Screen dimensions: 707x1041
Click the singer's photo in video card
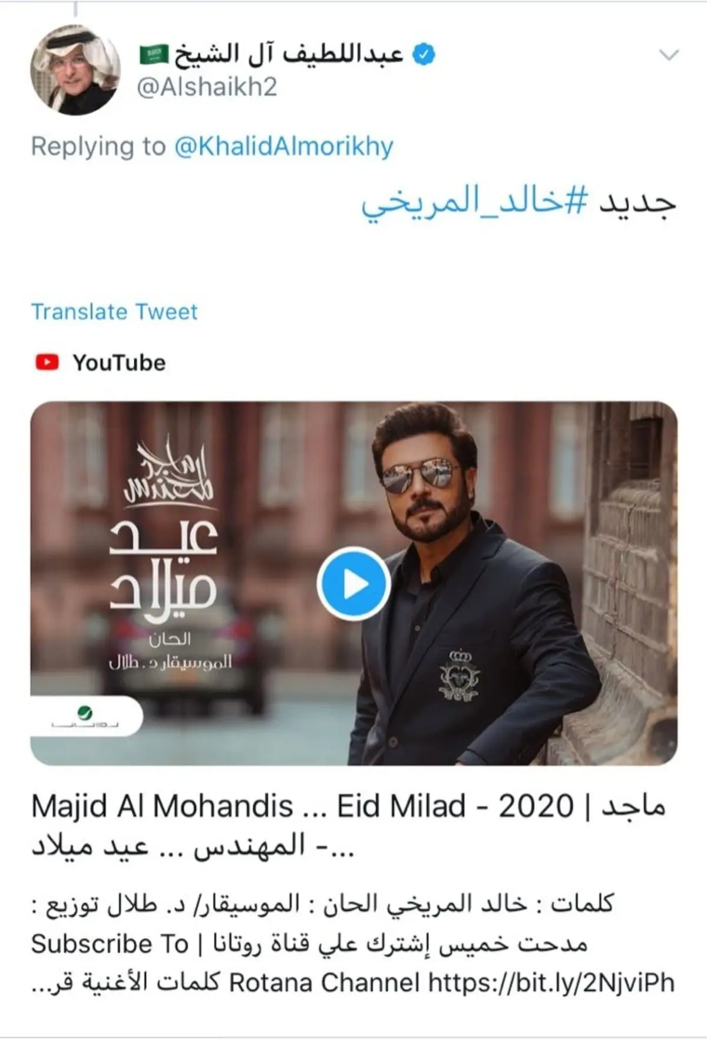[x=474, y=584]
